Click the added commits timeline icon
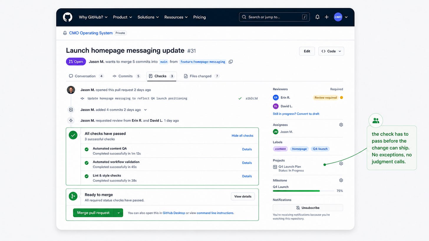Viewport: 429px width, 241px height. [x=71, y=110]
